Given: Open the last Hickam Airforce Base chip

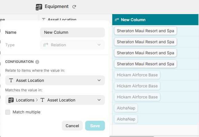Looking at the screenshot, I should point(137,97).
